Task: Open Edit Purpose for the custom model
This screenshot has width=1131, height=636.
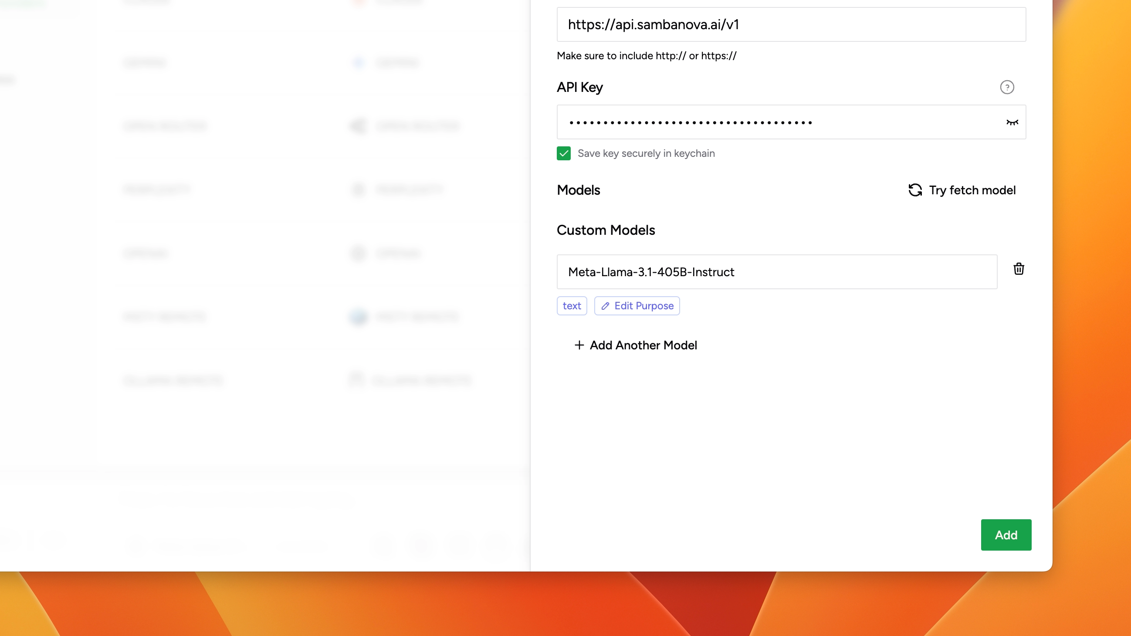Action: click(637, 306)
